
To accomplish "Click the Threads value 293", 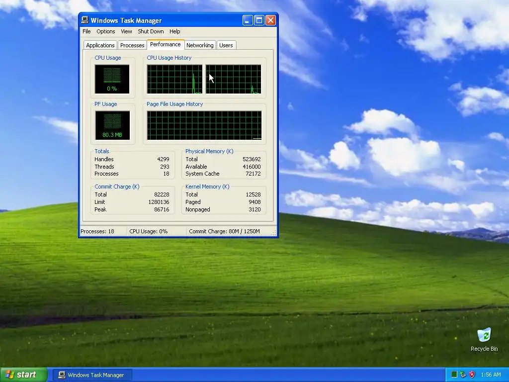I will click(x=165, y=167).
